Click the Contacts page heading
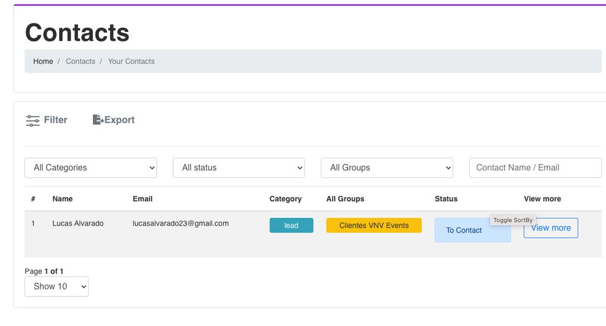The width and height of the screenshot is (606, 326). (78, 32)
